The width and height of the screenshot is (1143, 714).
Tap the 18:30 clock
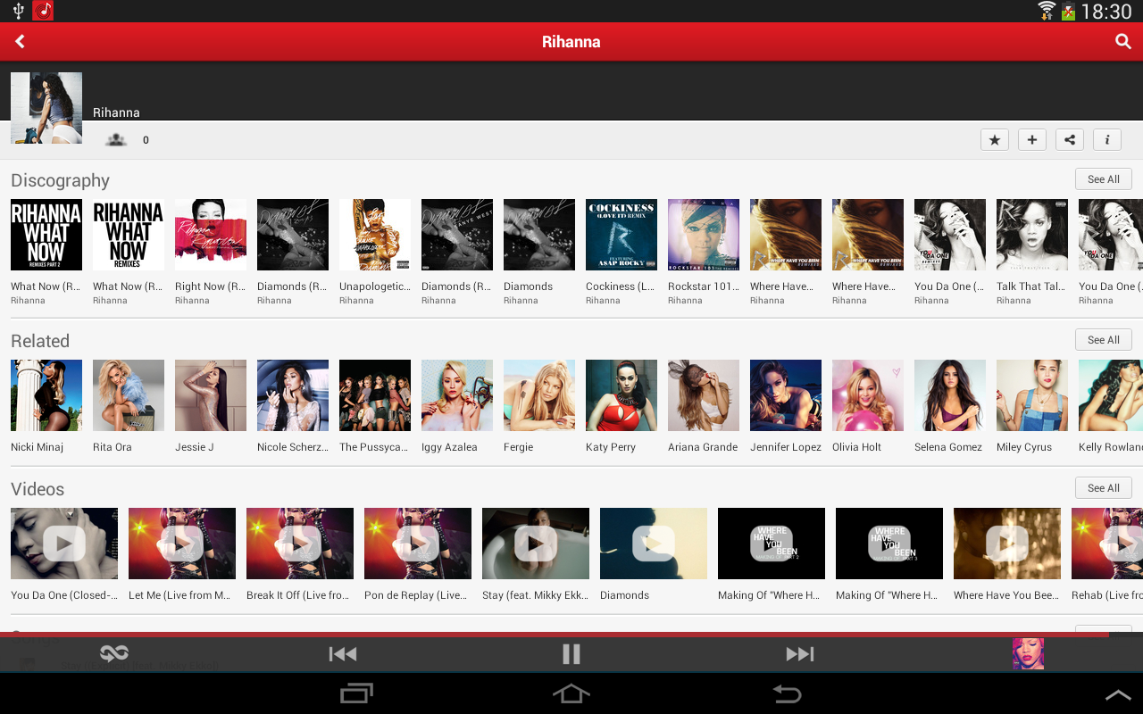coord(1106,12)
